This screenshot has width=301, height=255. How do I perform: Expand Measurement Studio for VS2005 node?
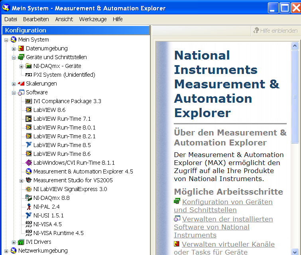[21, 181]
